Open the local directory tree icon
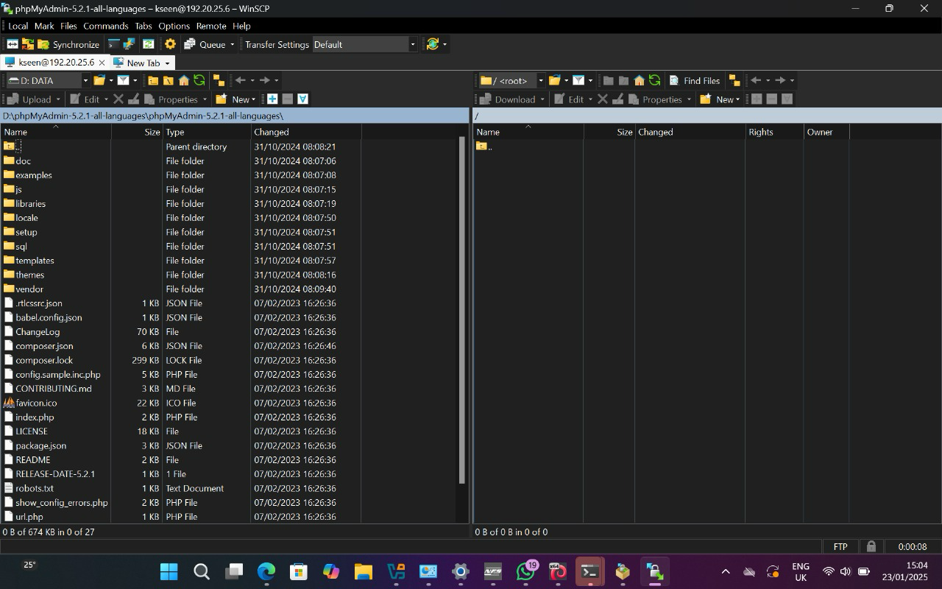The image size is (942, 589). (219, 80)
